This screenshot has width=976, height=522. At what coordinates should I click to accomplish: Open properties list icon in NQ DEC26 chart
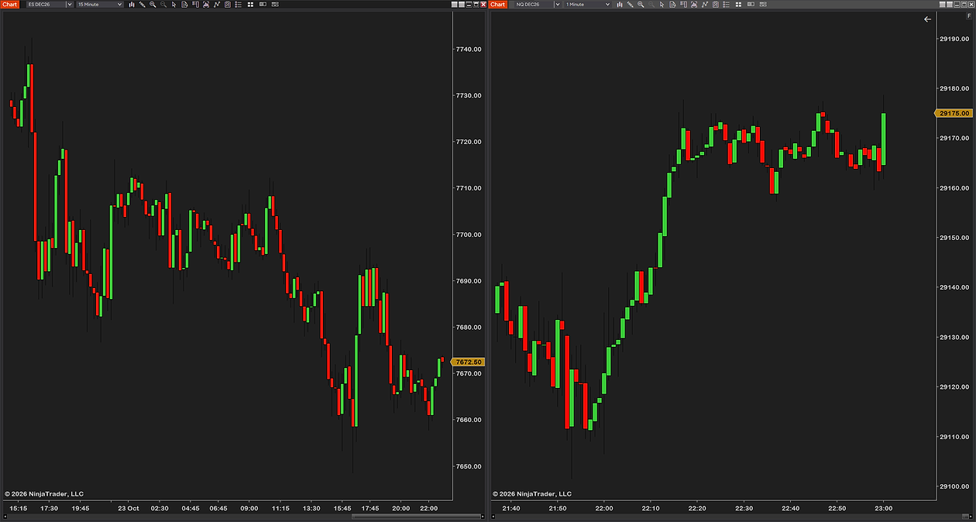tap(726, 5)
